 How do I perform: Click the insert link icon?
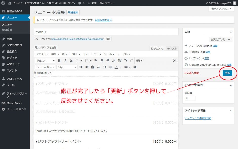pos(114,61)
